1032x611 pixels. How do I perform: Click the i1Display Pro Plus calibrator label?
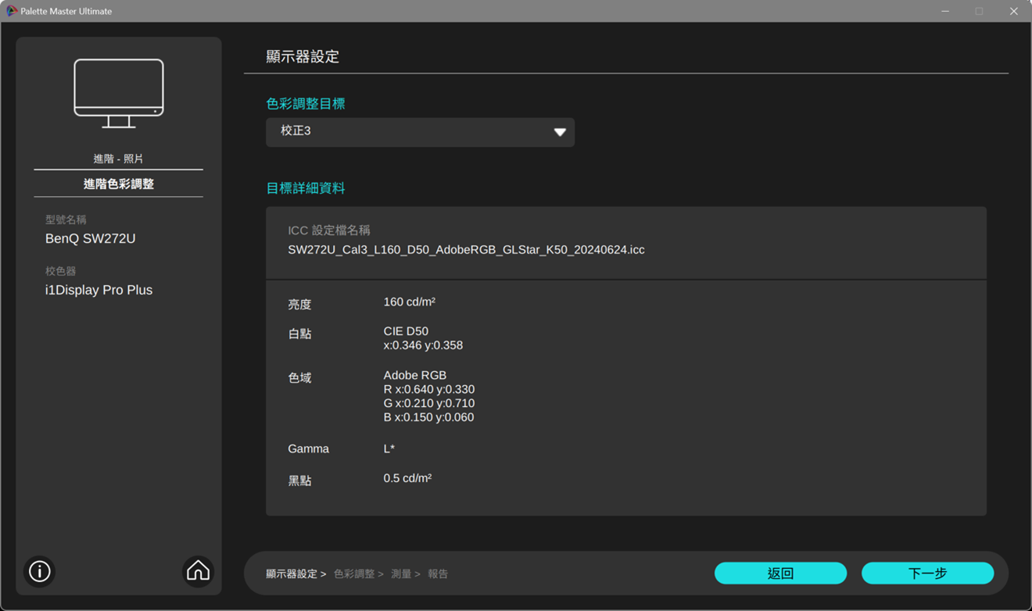[x=99, y=290]
